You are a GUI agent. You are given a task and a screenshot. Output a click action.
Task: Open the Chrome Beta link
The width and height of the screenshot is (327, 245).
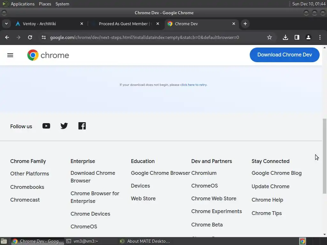pyautogui.click(x=207, y=225)
